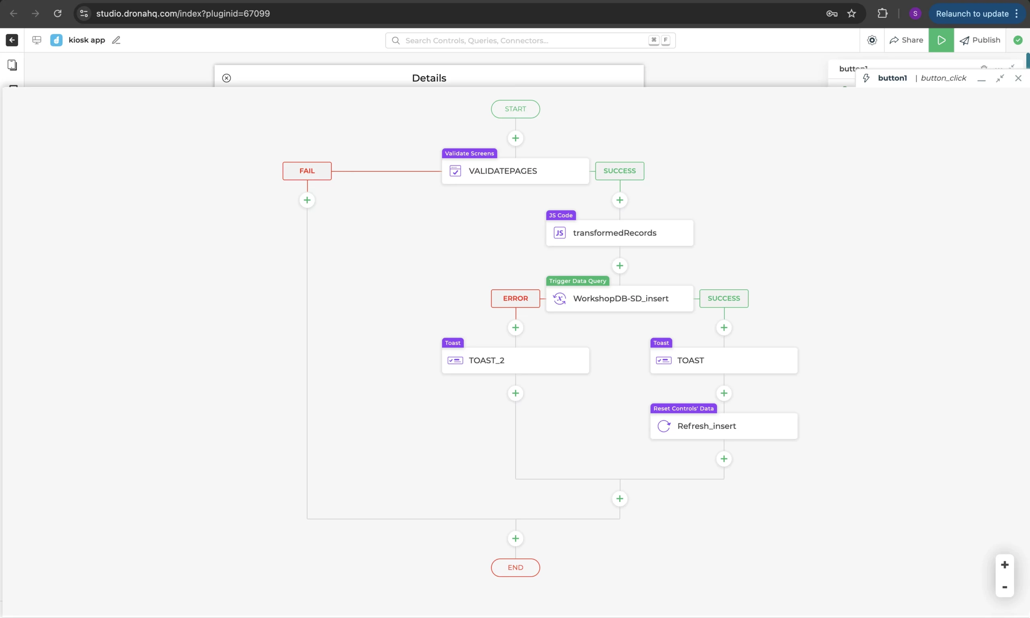This screenshot has width=1030, height=618.
Task: Click pencil icon to rename kiosk app
Action: pos(116,40)
